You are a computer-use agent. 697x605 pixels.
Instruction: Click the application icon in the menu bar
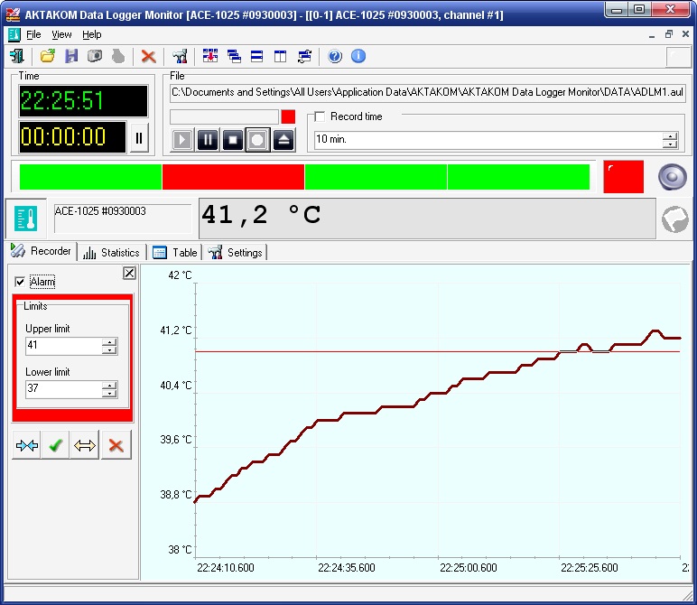pos(14,34)
